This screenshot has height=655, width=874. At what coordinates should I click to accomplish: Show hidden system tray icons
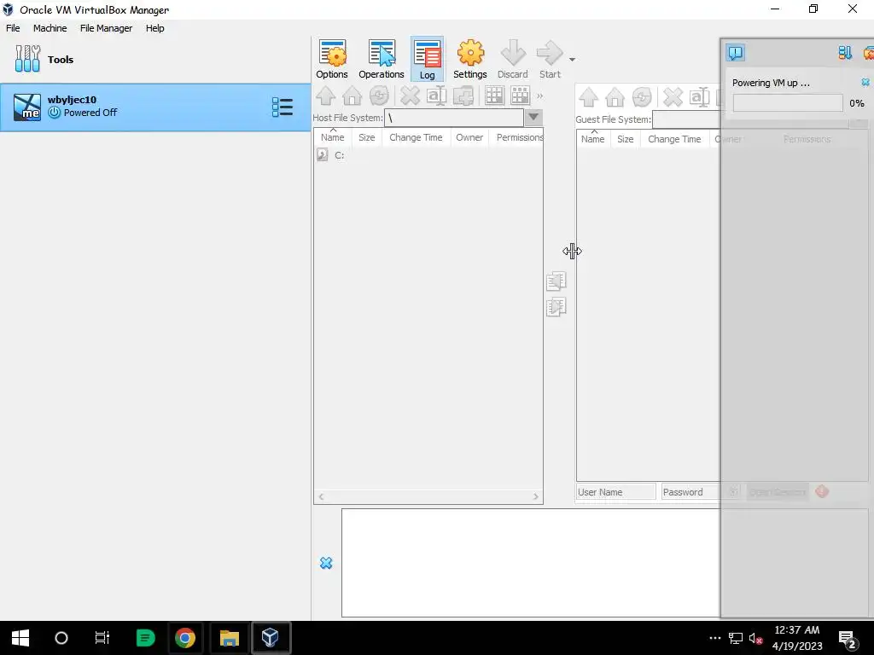coord(715,638)
